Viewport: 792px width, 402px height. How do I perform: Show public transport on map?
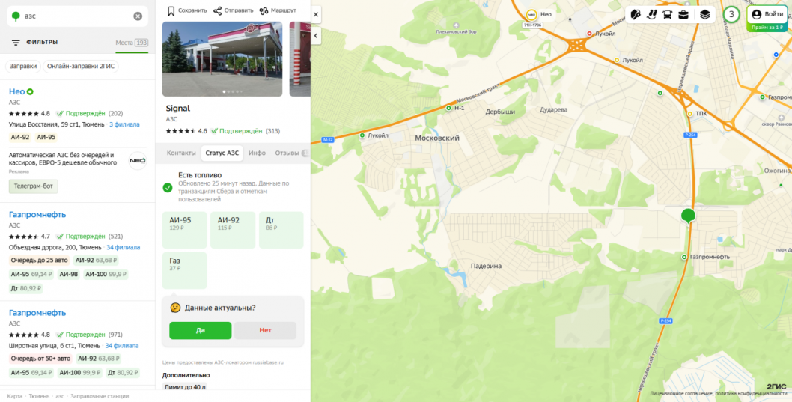667,15
